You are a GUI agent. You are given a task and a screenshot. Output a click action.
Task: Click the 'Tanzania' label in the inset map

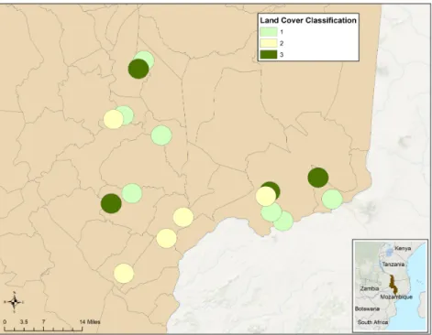pyautogui.click(x=393, y=264)
